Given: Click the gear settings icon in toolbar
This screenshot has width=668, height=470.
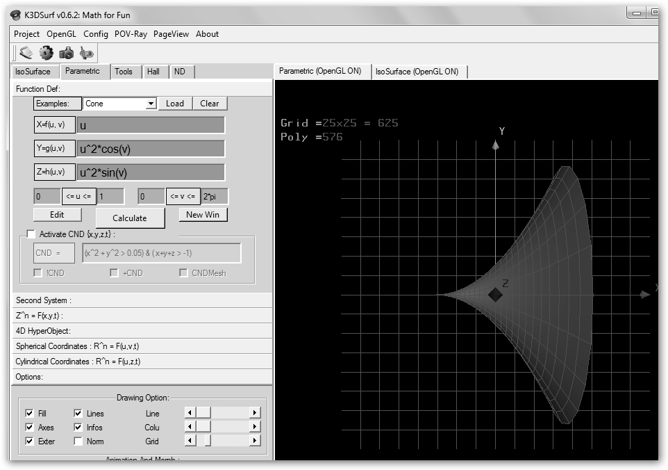Looking at the screenshot, I should point(47,52).
